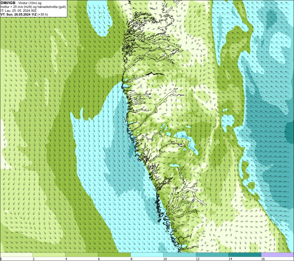Select the purple above-16 m/s legend swatch

[278, 255]
